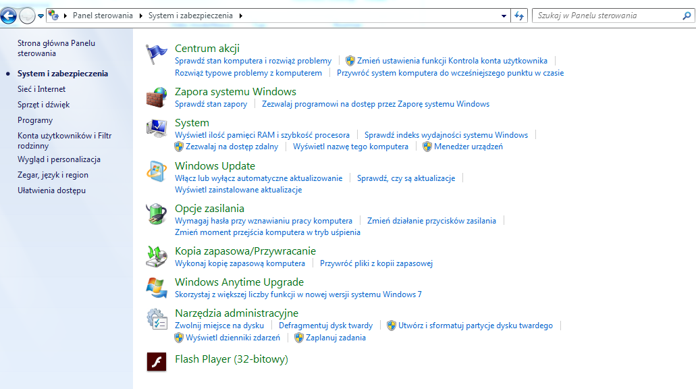Select System i zabezpieczenia in sidebar
The width and height of the screenshot is (696, 389).
(63, 73)
